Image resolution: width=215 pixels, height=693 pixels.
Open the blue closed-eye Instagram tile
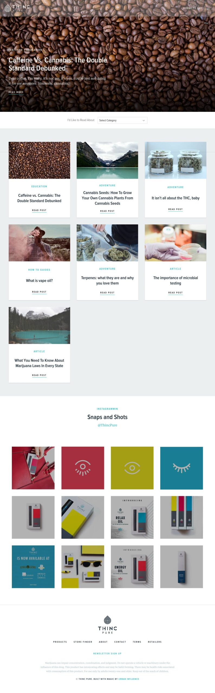point(181,468)
